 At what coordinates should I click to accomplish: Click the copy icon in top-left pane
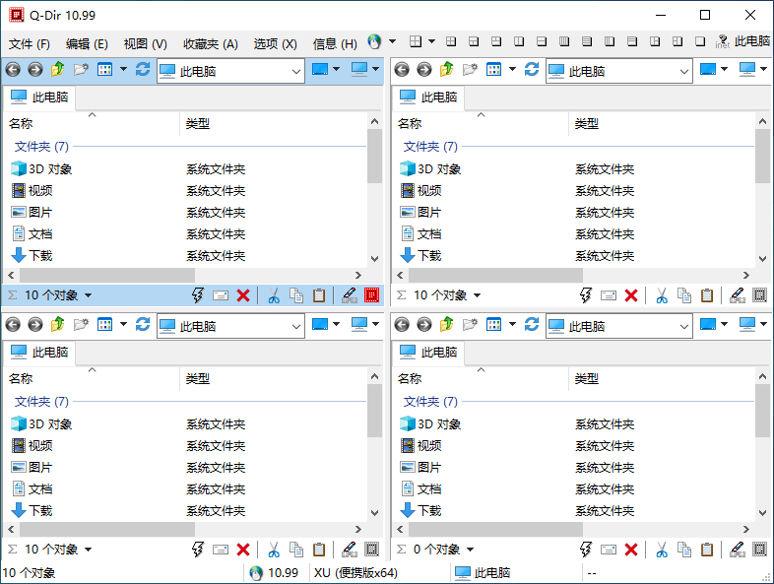(x=296, y=295)
